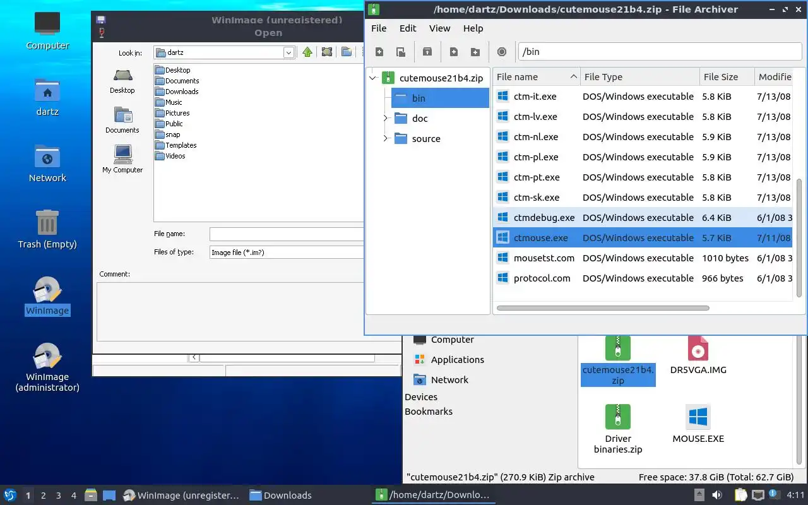
Task: Click New archive icon in File Archiver toolbar
Action: [379, 52]
